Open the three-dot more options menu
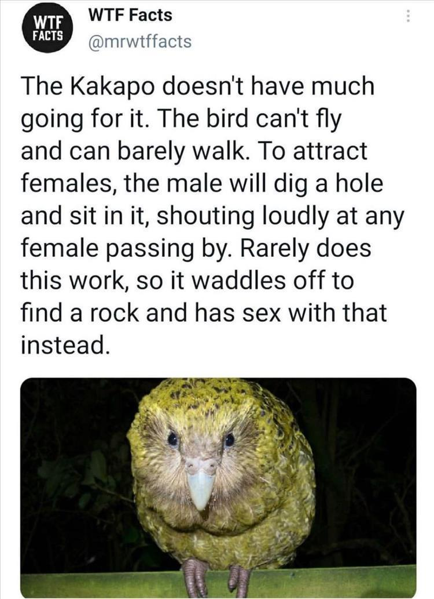434x599 pixels. click(408, 16)
